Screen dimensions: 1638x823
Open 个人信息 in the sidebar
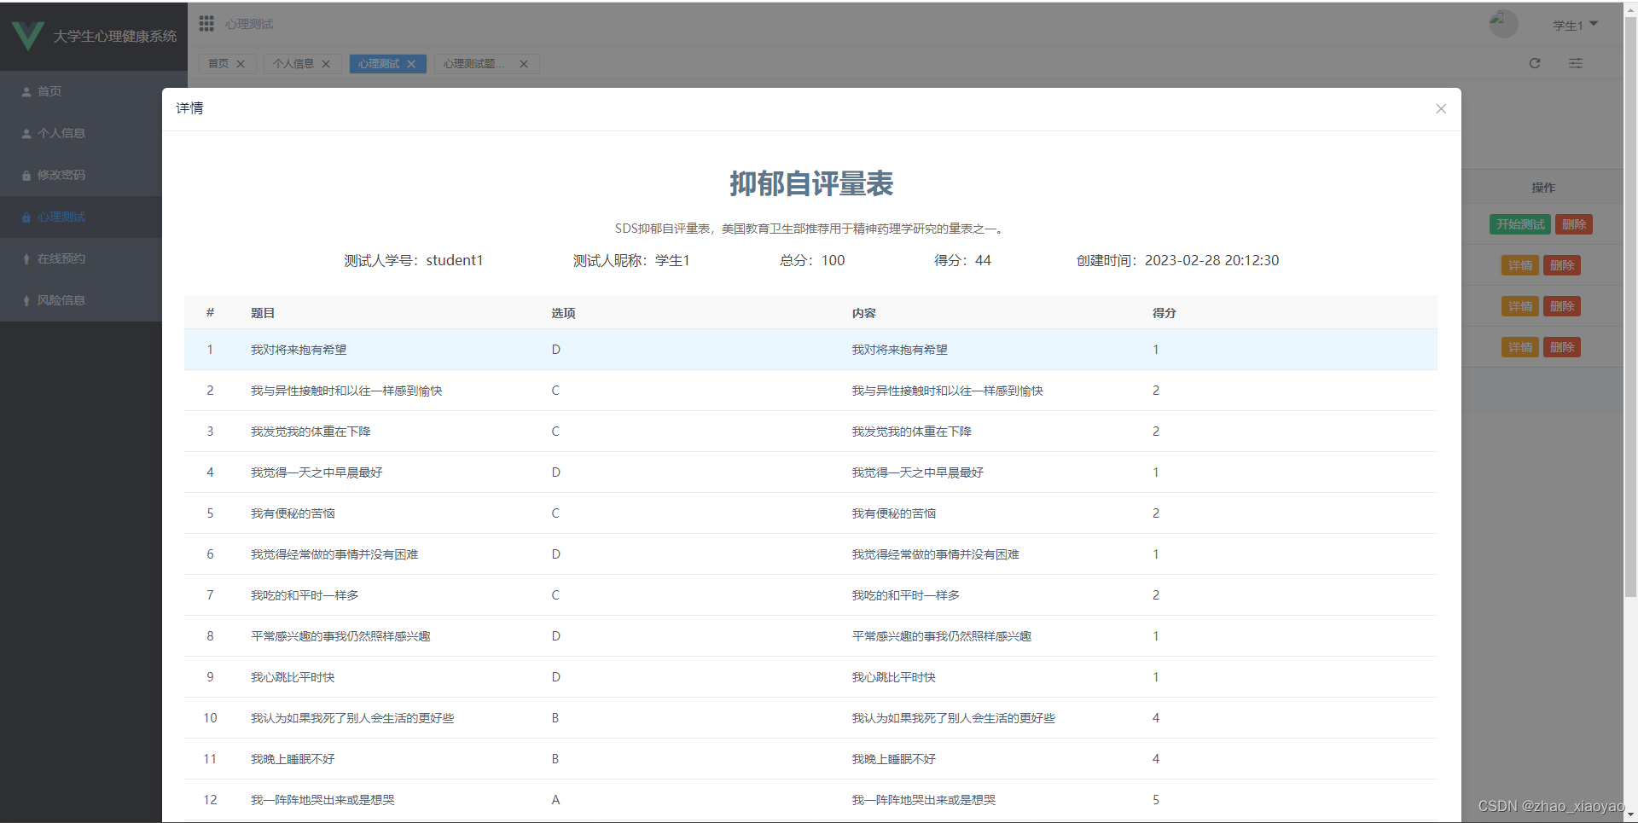pos(81,133)
